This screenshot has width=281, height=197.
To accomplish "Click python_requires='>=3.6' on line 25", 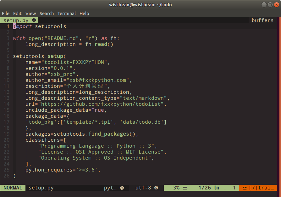I will pos(62,170).
